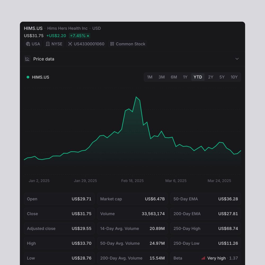Click the Price data chart icon
Screen dimensions: 265x265
[x=27, y=59]
